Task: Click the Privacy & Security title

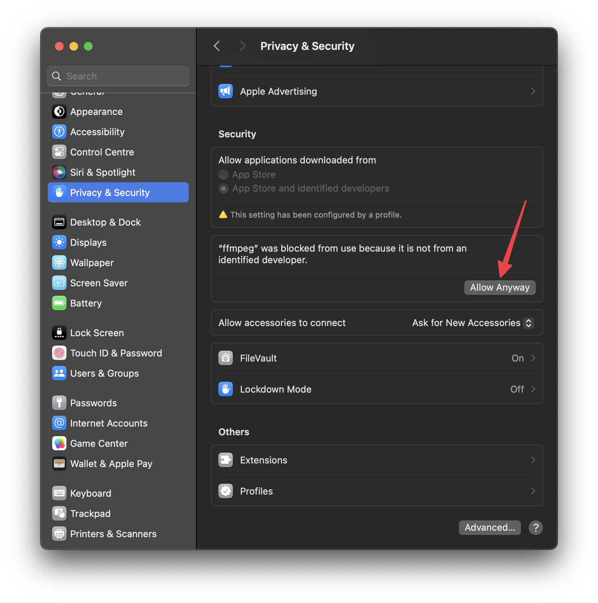Action: point(307,46)
